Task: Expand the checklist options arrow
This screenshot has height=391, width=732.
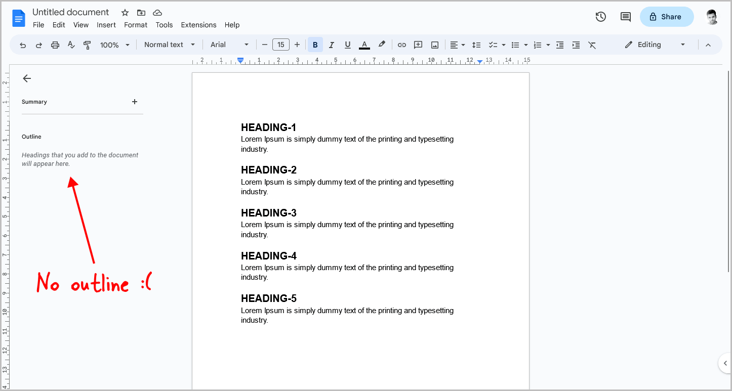Action: tap(504, 45)
